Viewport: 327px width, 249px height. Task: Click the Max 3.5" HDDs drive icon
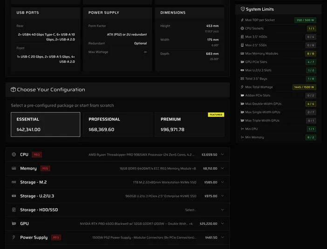pyautogui.click(x=242, y=37)
